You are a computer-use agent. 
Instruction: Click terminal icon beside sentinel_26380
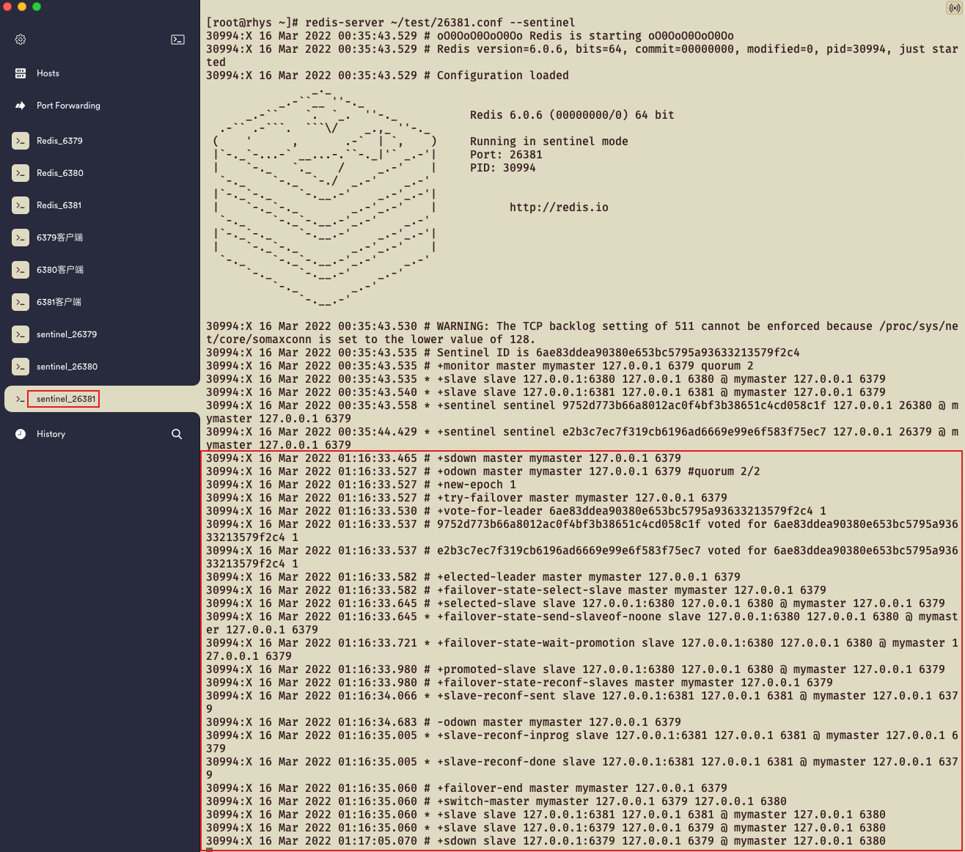pos(21,367)
